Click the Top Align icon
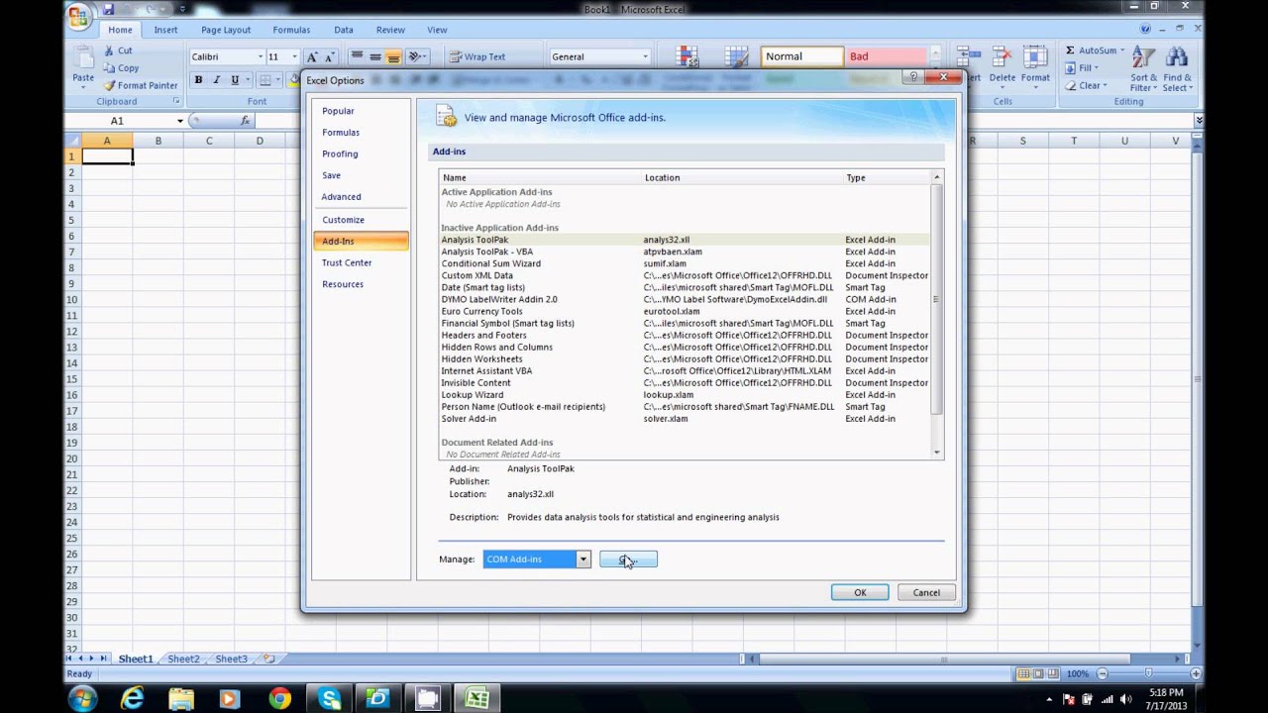Viewport: 1268px width, 713px height. (x=358, y=56)
